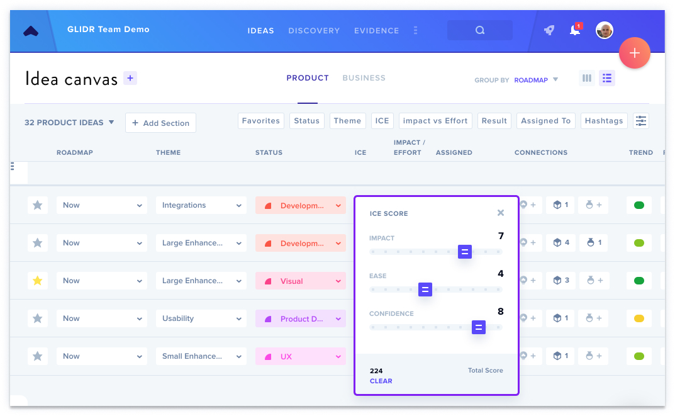Open the Visual status dropdown
This screenshot has width=675, height=416.
click(301, 281)
